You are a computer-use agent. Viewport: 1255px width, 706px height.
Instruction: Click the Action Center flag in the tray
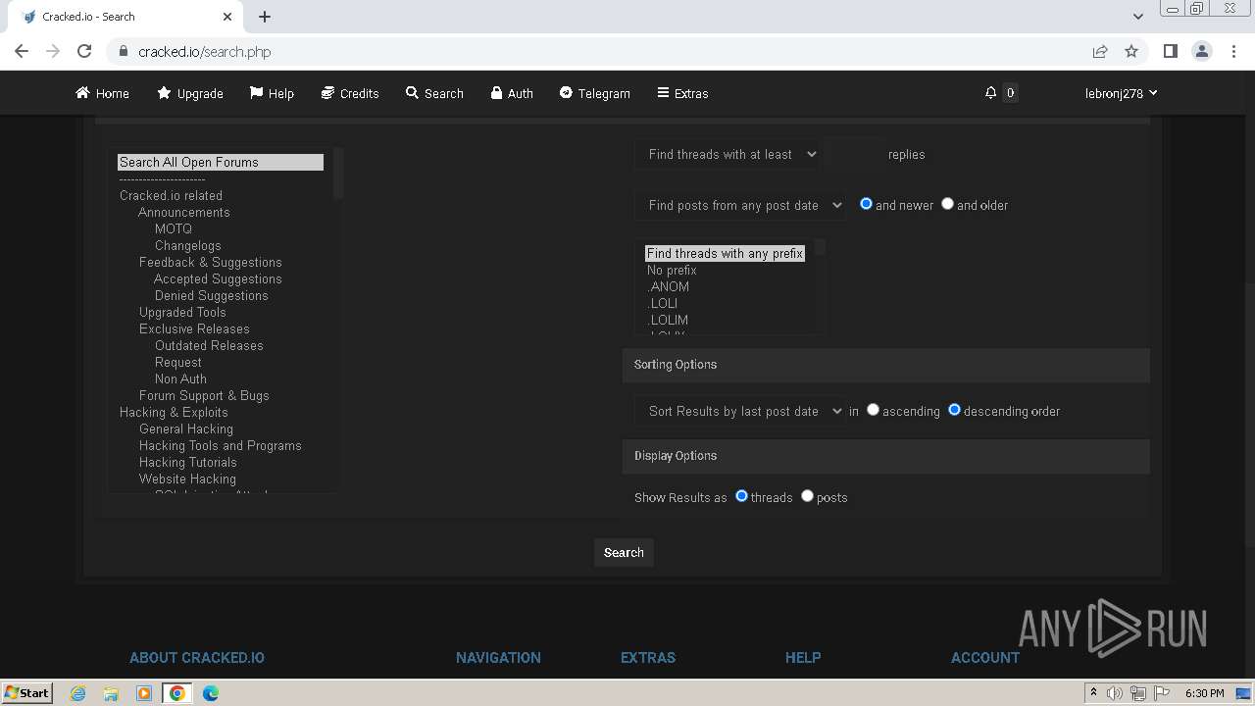click(1162, 693)
